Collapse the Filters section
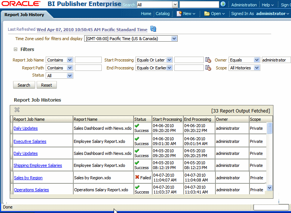This screenshot has width=291, height=213. tap(16, 49)
